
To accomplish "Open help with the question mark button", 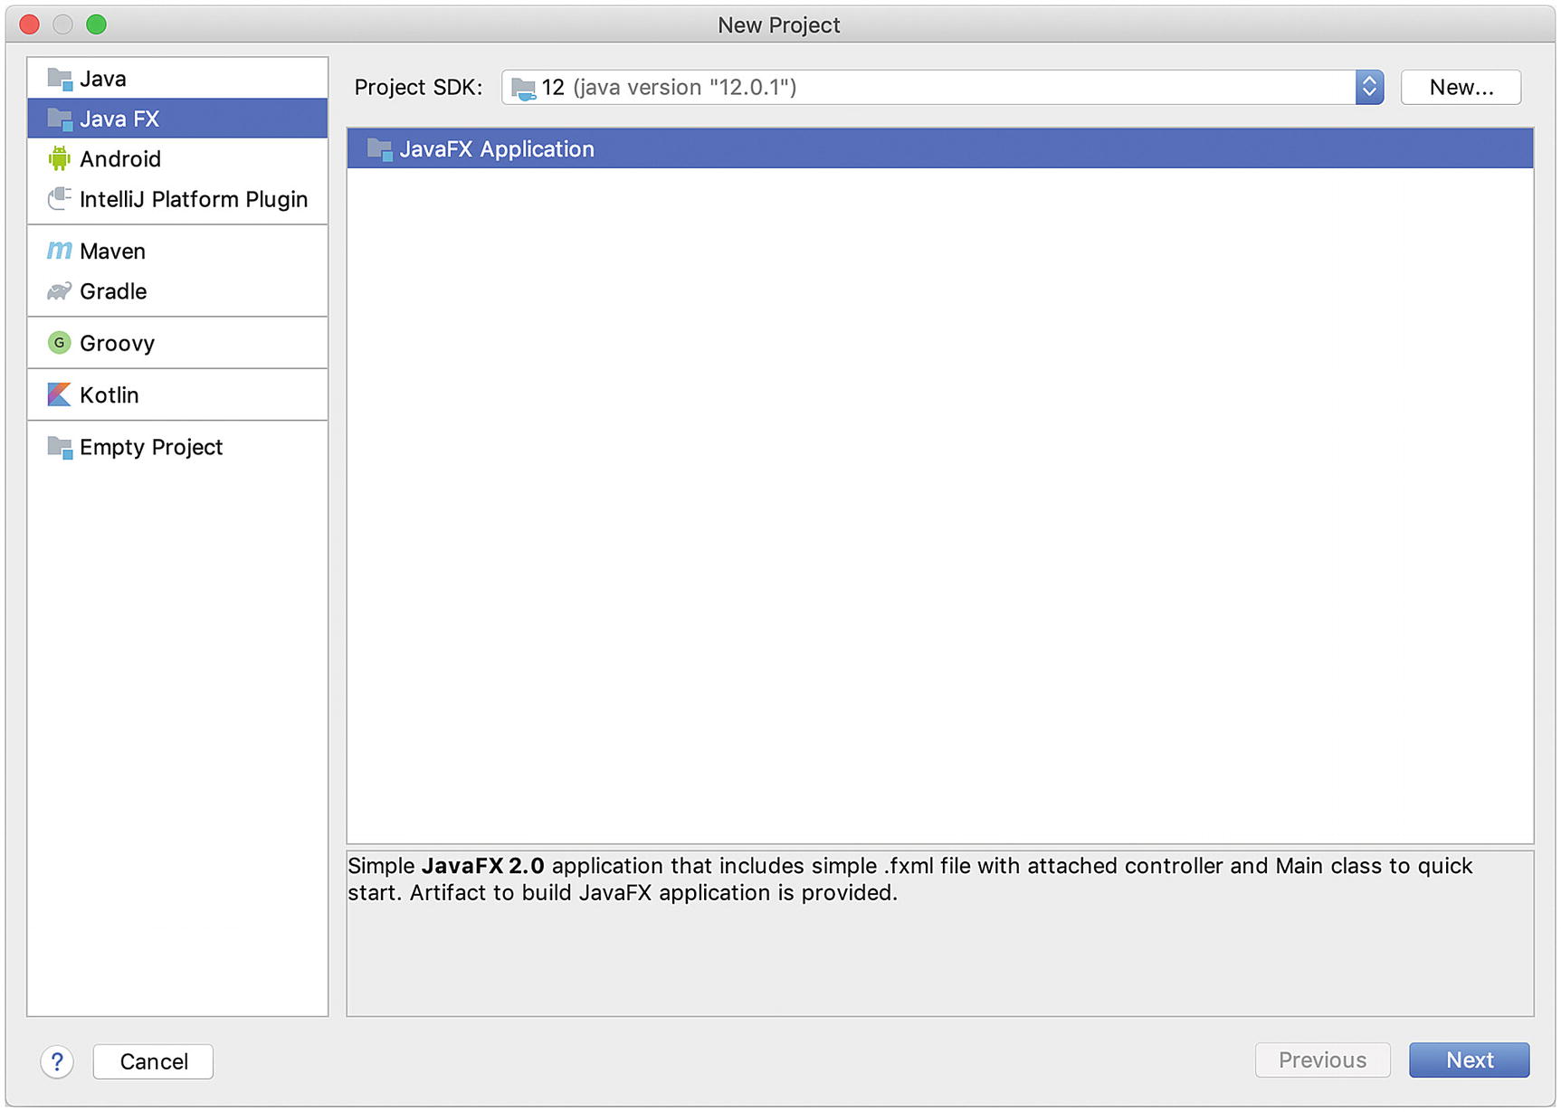I will pyautogui.click(x=57, y=1061).
